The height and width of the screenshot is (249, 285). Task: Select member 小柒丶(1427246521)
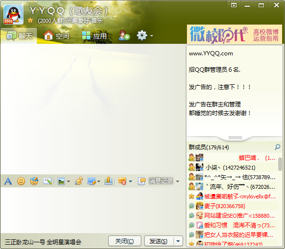233,168
